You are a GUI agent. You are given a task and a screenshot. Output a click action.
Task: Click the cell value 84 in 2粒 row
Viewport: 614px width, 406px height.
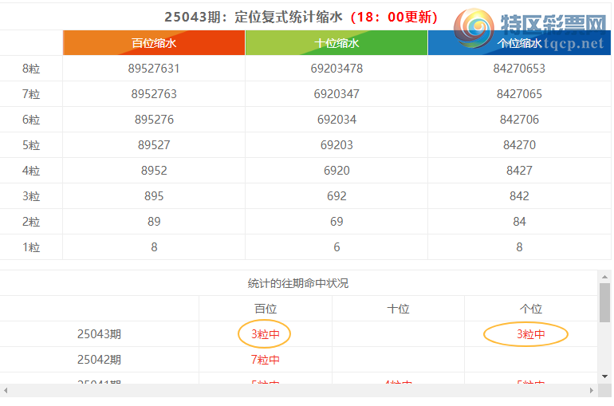519,222
